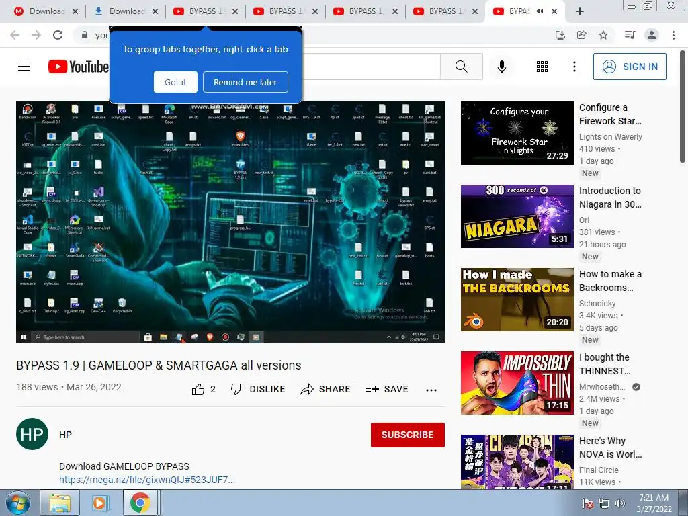
Task: Open Introduction to Niagara title link
Action: pyautogui.click(x=610, y=198)
